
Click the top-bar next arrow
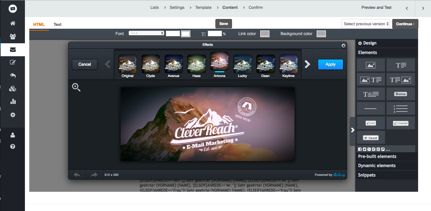click(423, 9)
